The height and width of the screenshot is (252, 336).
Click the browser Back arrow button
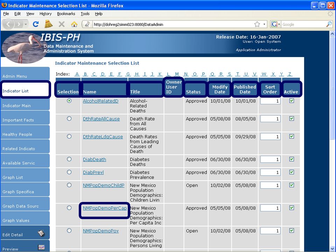coord(8,24)
